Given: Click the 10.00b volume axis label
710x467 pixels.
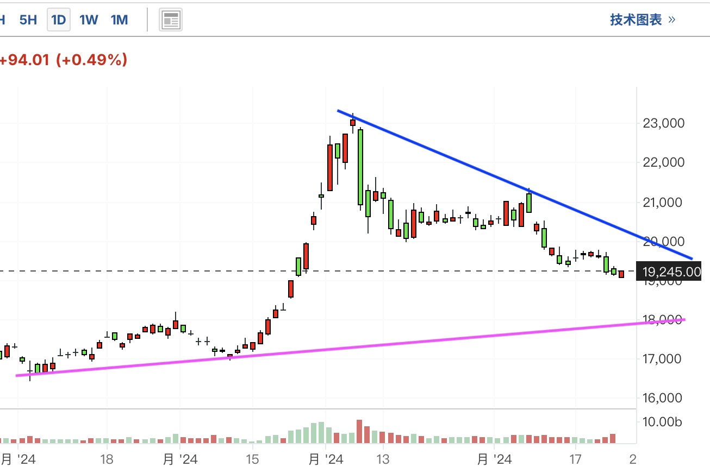Looking at the screenshot, I should [662, 422].
